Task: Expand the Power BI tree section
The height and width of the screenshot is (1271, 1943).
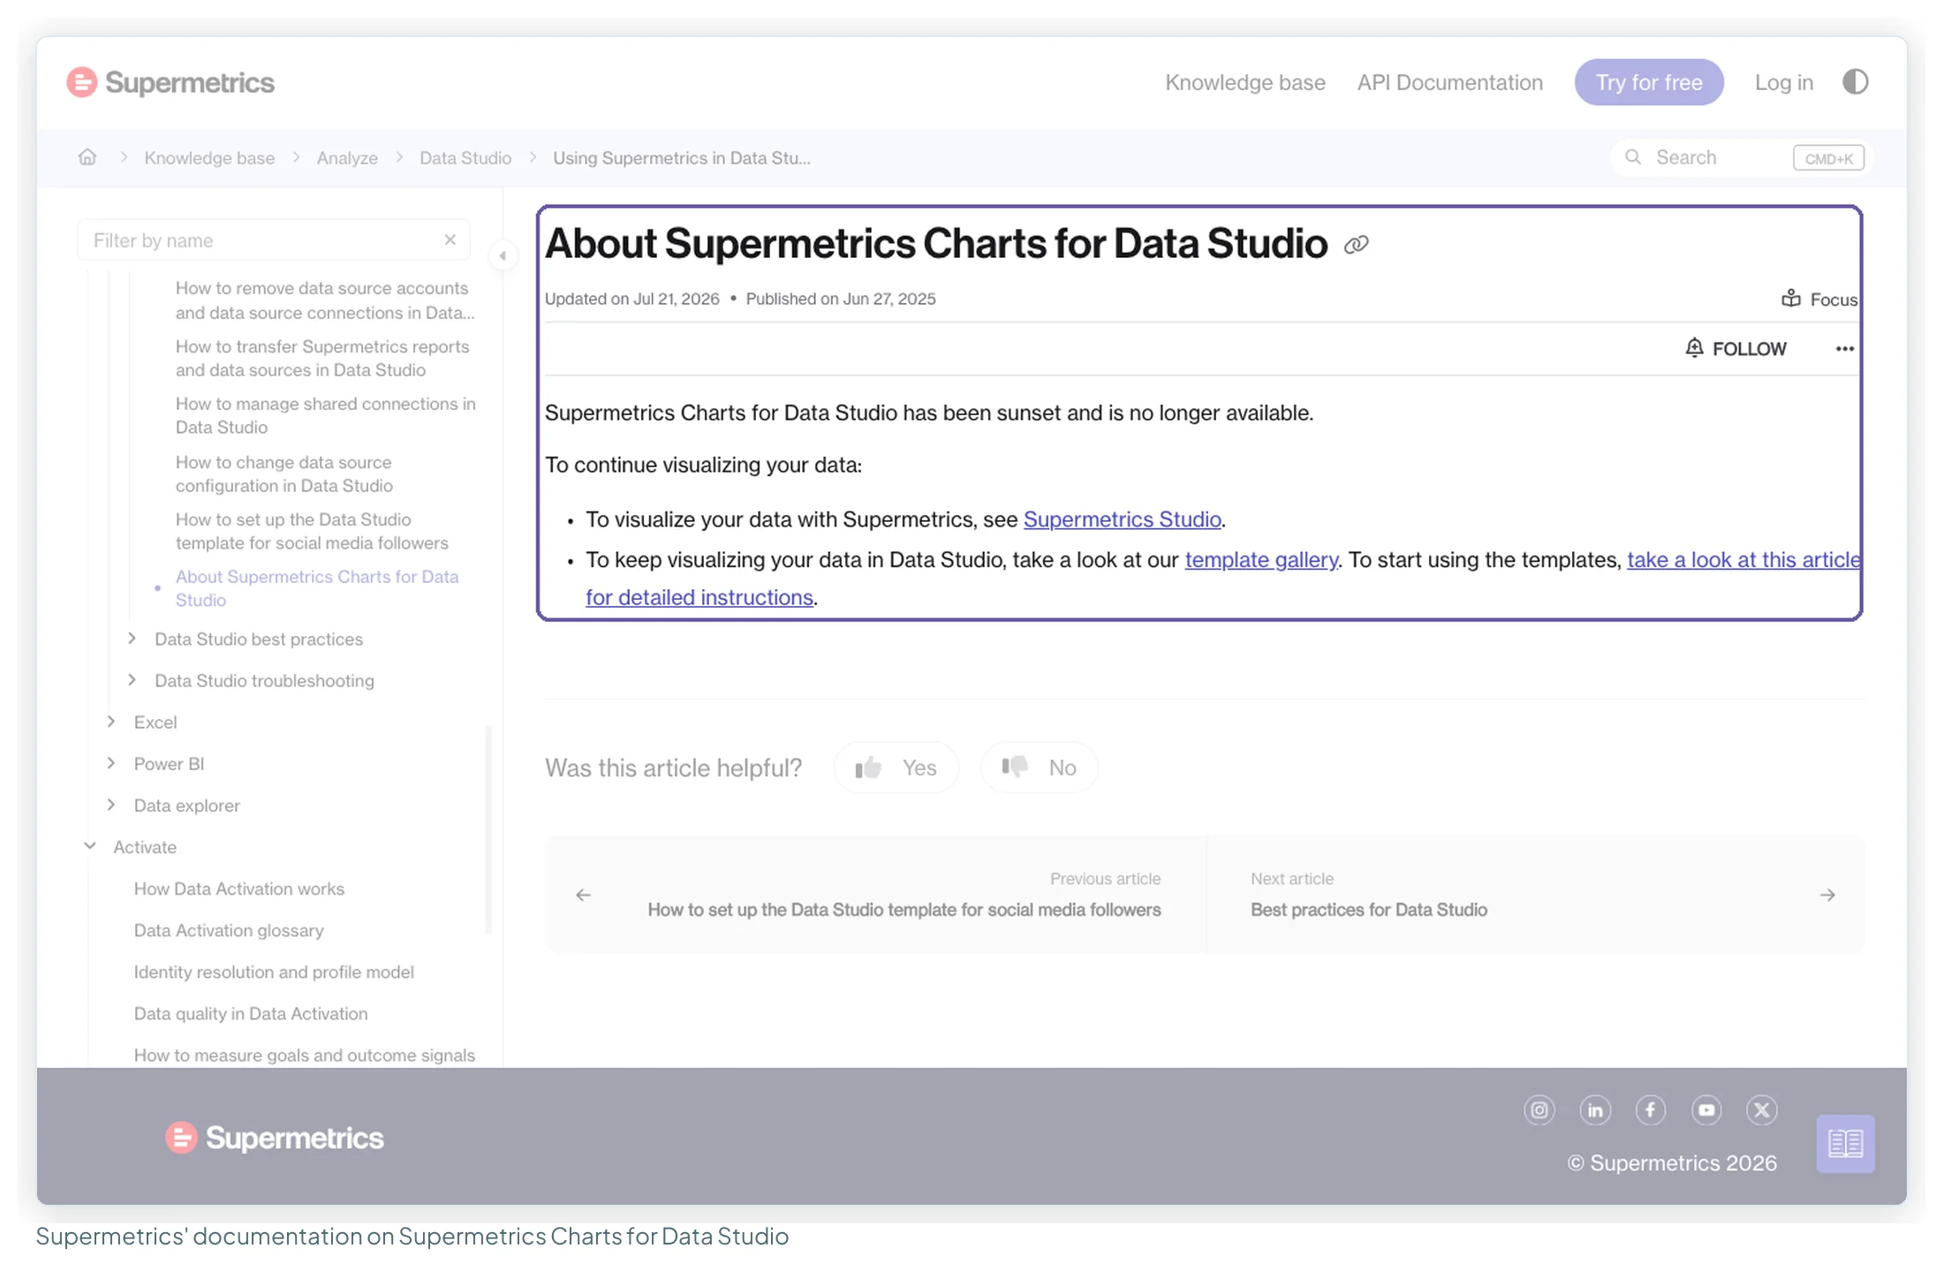Action: pyautogui.click(x=111, y=762)
